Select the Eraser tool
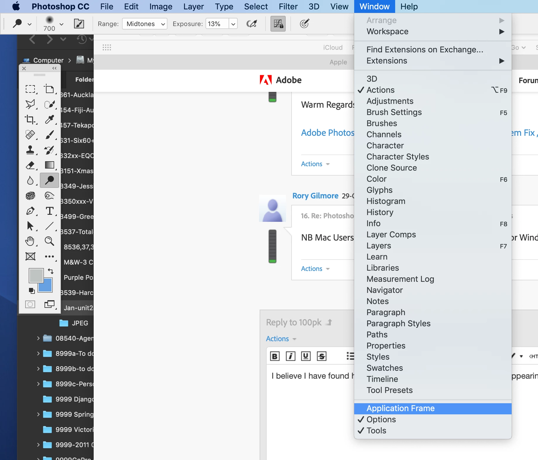Viewport: 538px width, 460px height. click(30, 165)
